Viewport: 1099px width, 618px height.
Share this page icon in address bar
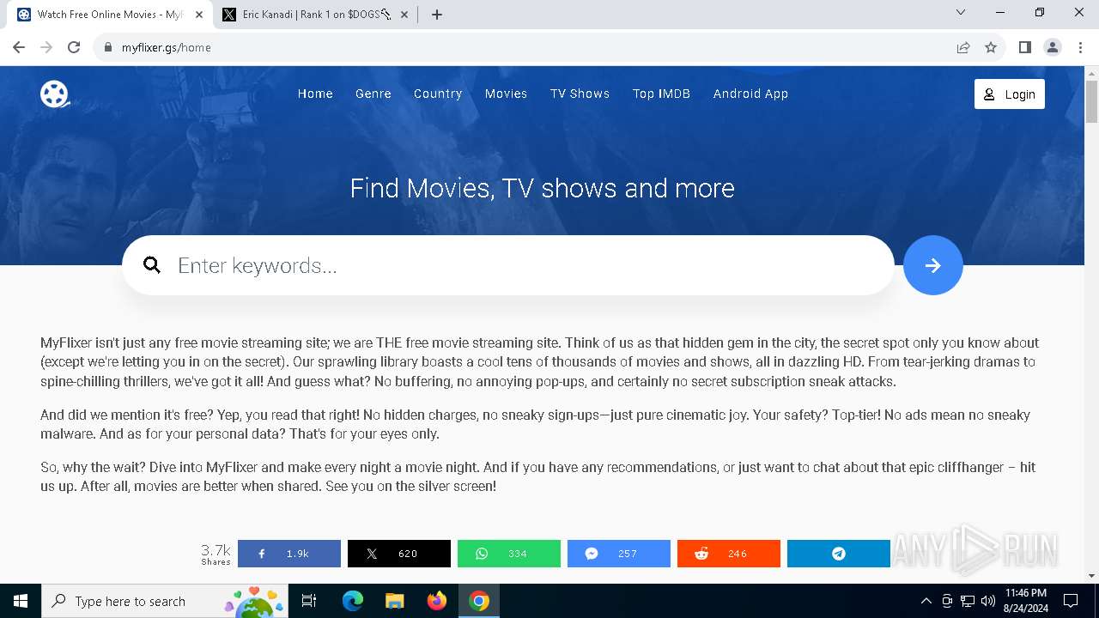click(963, 47)
